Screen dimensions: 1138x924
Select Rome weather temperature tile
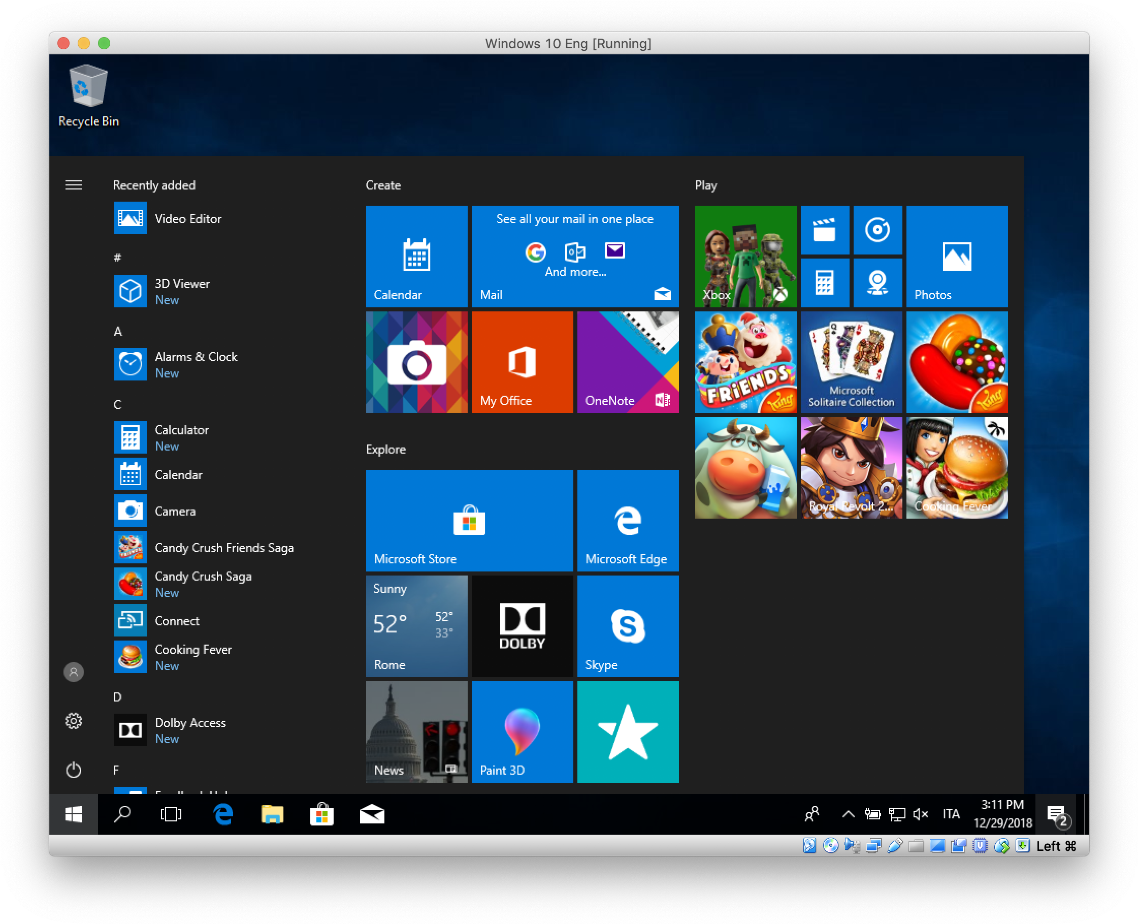[x=418, y=626]
